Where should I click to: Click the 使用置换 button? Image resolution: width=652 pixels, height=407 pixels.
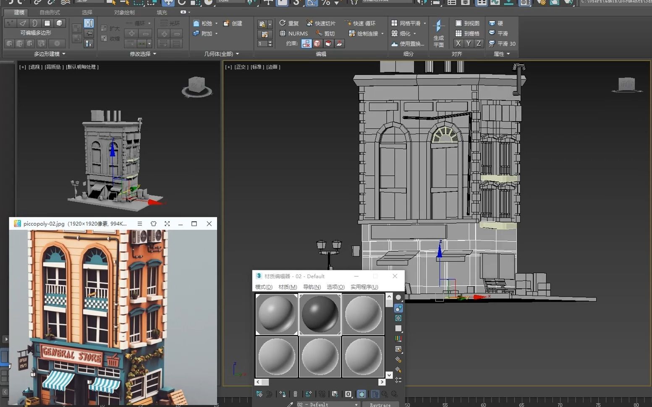pos(410,43)
